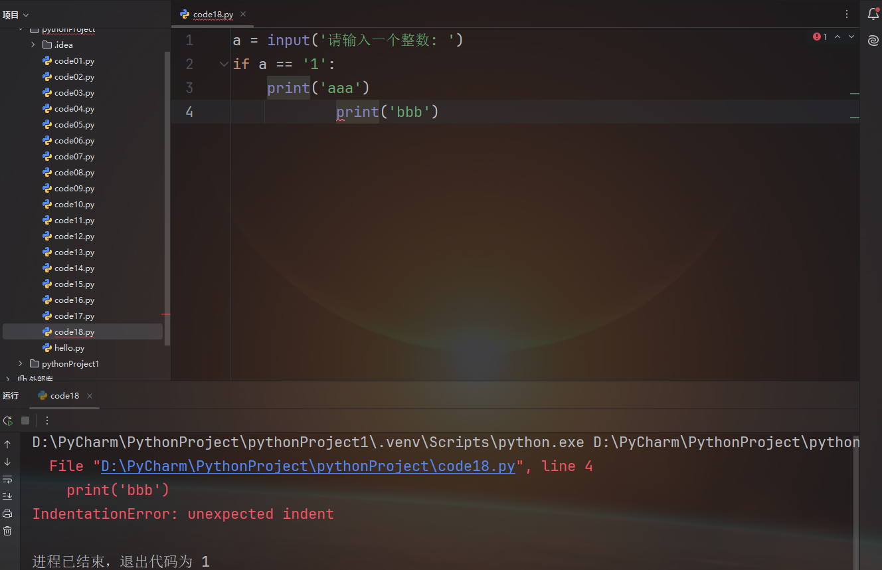
Task: Open code16.py in project tree
Action: (74, 300)
